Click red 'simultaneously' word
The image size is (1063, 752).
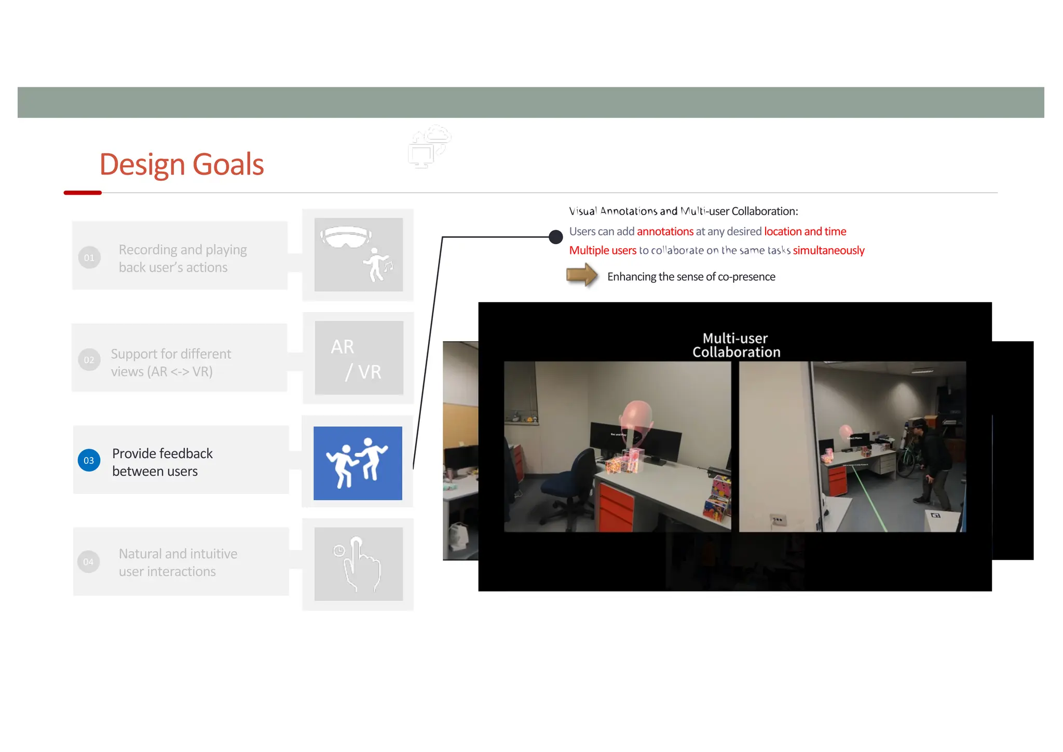point(828,250)
